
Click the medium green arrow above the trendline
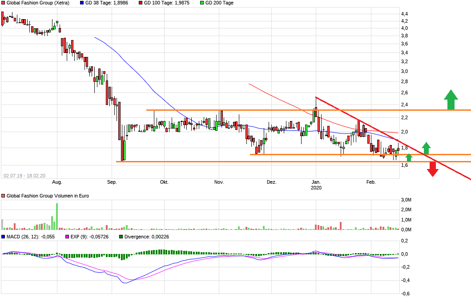[426, 148]
